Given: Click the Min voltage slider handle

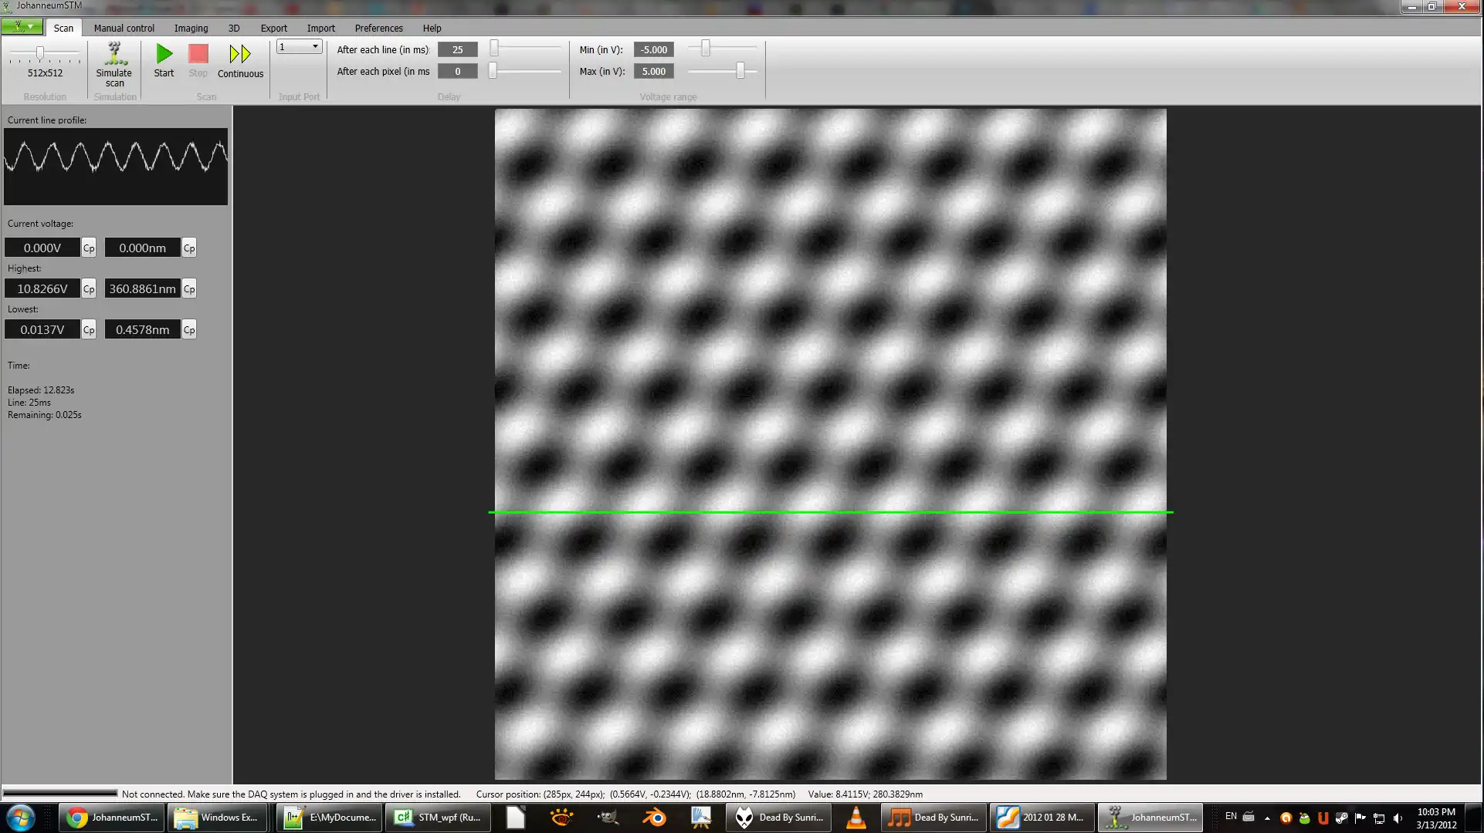Looking at the screenshot, I should pyautogui.click(x=705, y=48).
